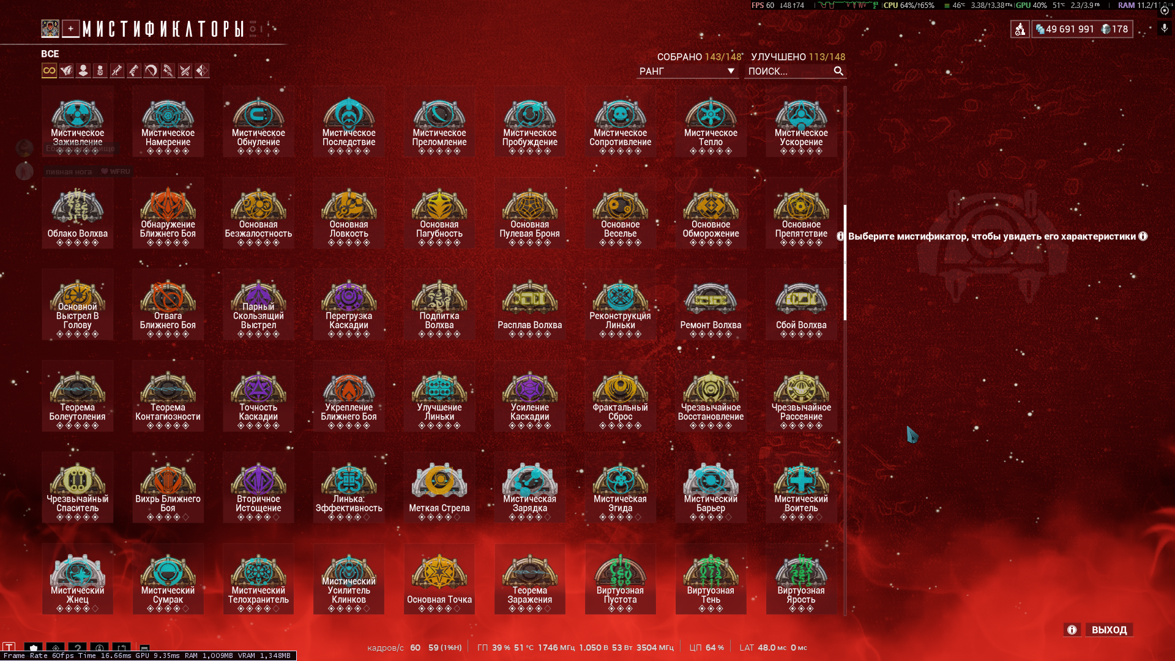This screenshot has width=1175, height=661.
Task: Select the Основная Безжалостность arcane
Action: click(x=258, y=213)
